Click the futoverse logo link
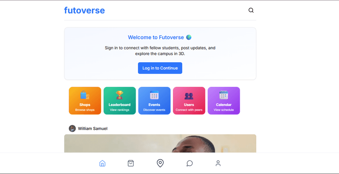 click(84, 11)
